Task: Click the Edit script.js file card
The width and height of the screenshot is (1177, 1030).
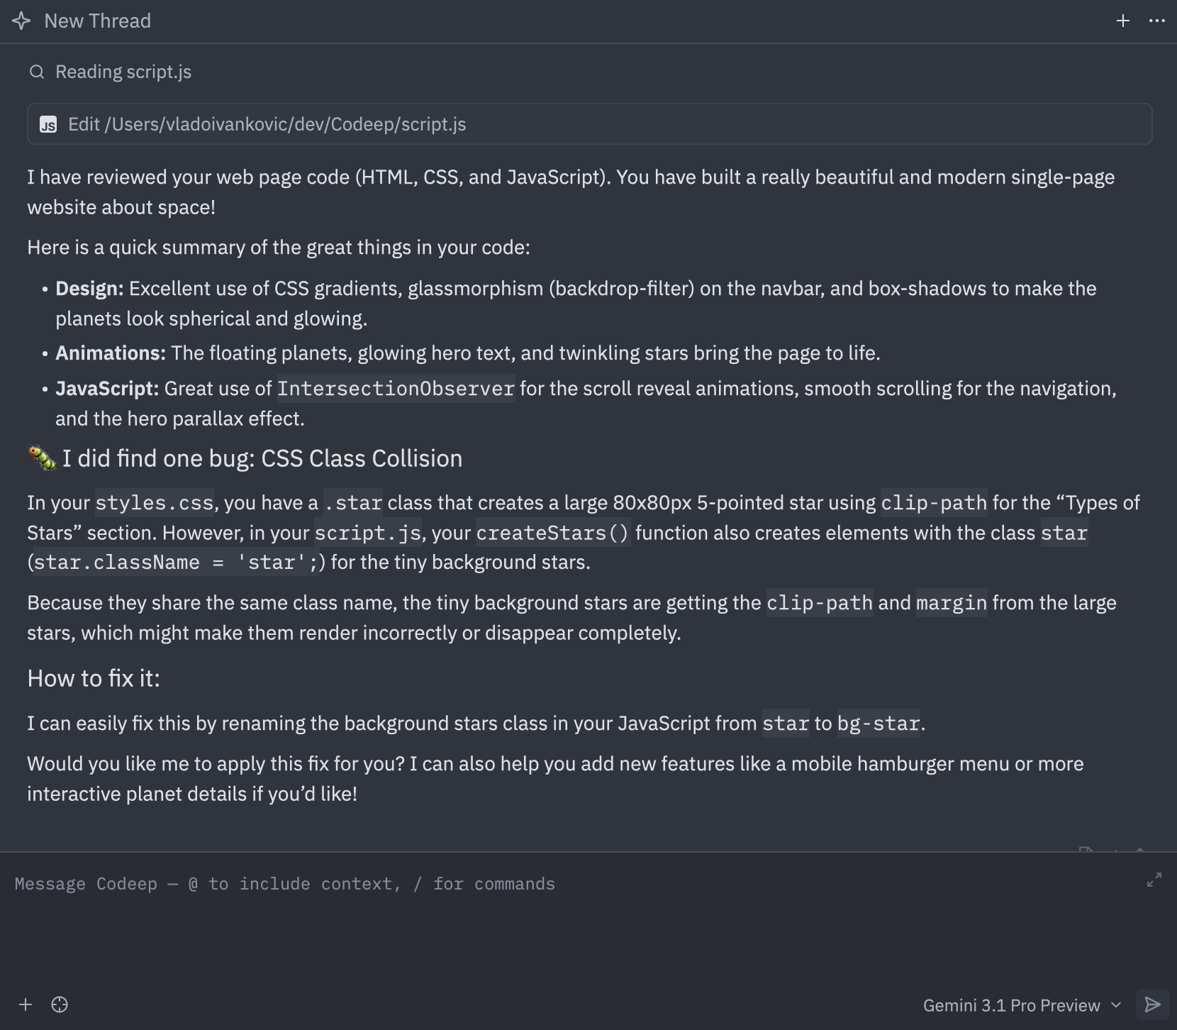Action: [x=591, y=124]
